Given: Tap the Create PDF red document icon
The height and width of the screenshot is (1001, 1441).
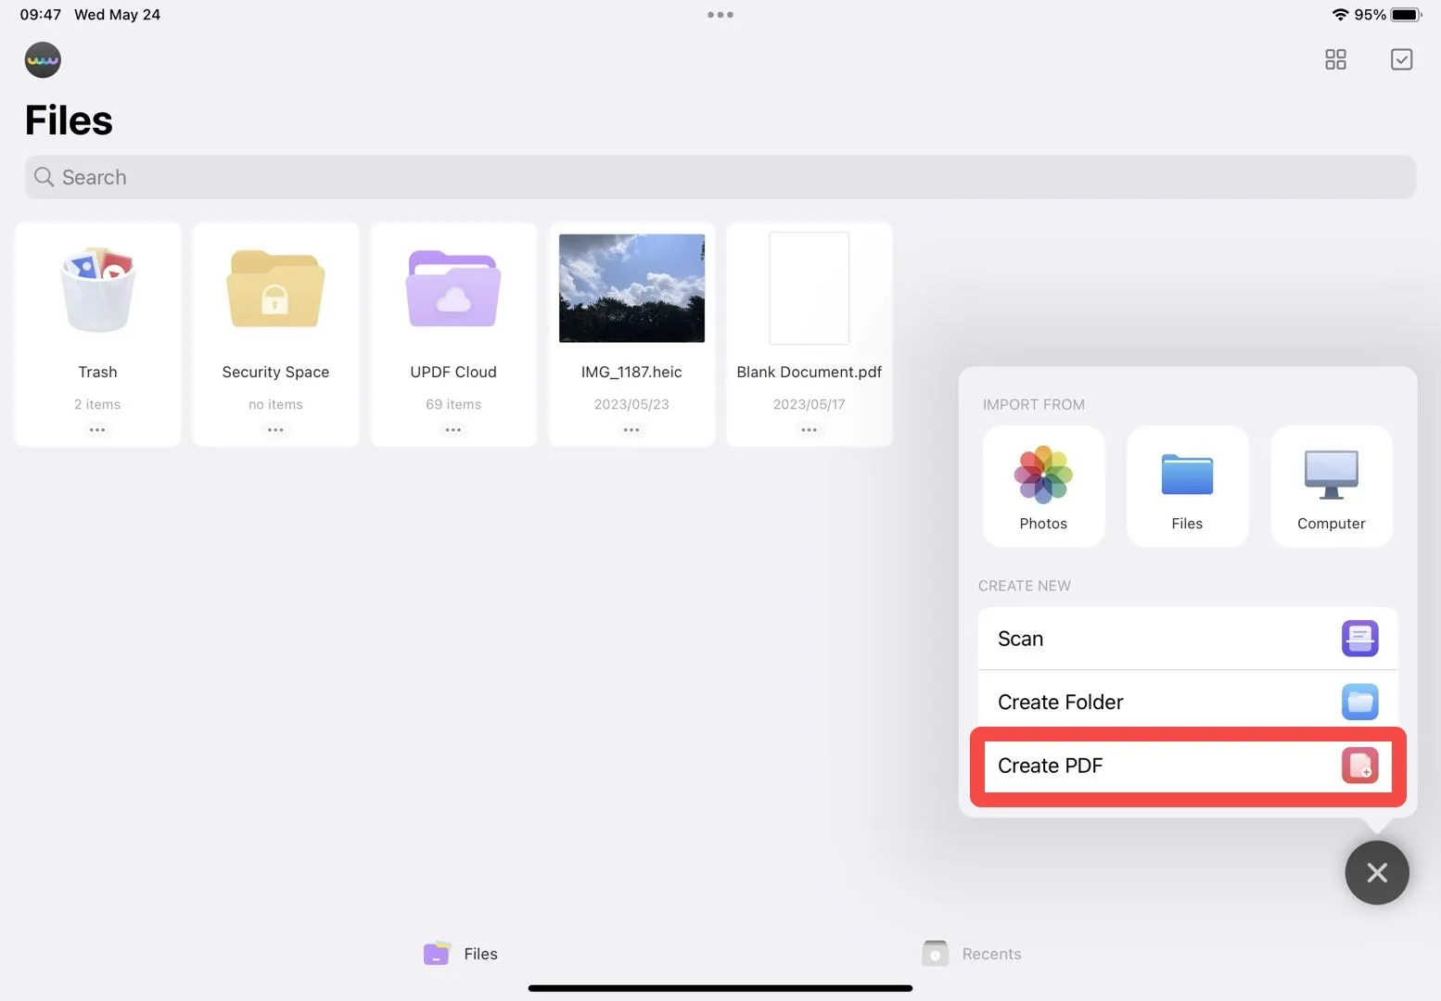Looking at the screenshot, I should 1359,766.
